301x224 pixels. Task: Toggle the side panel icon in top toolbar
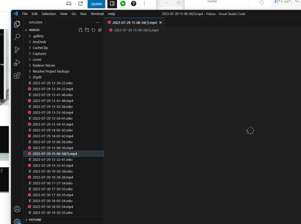pos(112,4)
